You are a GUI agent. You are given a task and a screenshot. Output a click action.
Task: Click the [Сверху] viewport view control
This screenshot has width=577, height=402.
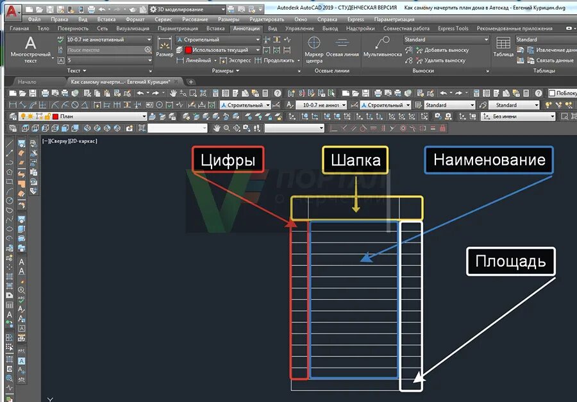(x=59, y=141)
